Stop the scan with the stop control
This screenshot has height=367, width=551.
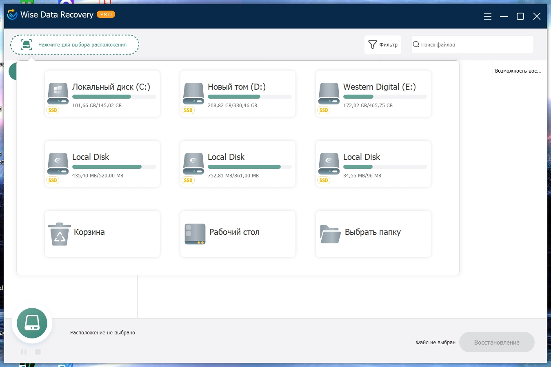(x=38, y=352)
